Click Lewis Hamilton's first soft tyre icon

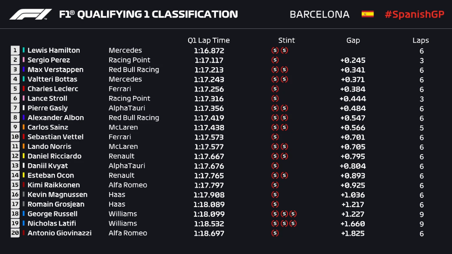[x=275, y=50]
